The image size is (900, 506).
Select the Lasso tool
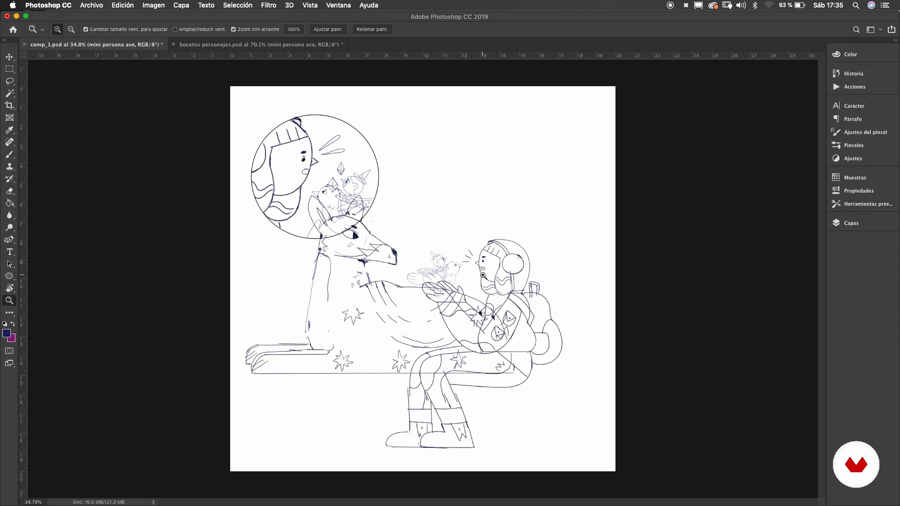(x=9, y=81)
